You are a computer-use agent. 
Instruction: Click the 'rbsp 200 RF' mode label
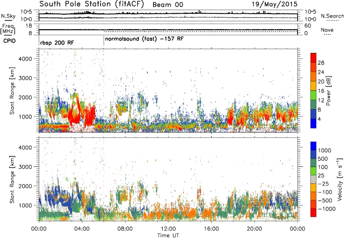pos(57,43)
